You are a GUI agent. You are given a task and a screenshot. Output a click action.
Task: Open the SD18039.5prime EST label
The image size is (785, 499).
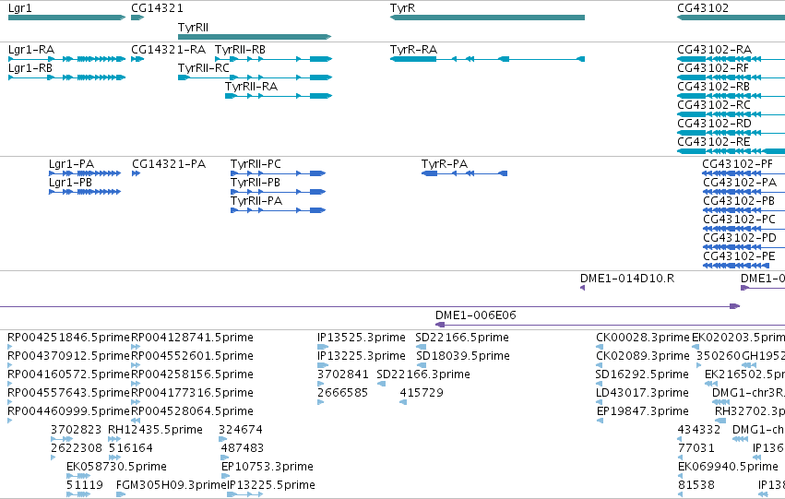coord(463,356)
